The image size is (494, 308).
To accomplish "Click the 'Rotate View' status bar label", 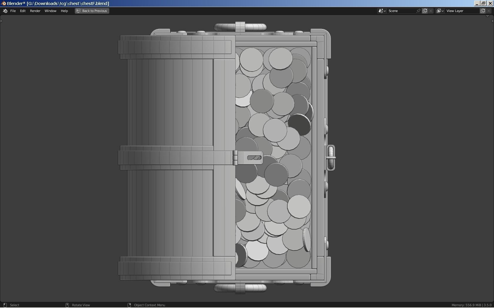I will pos(81,305).
